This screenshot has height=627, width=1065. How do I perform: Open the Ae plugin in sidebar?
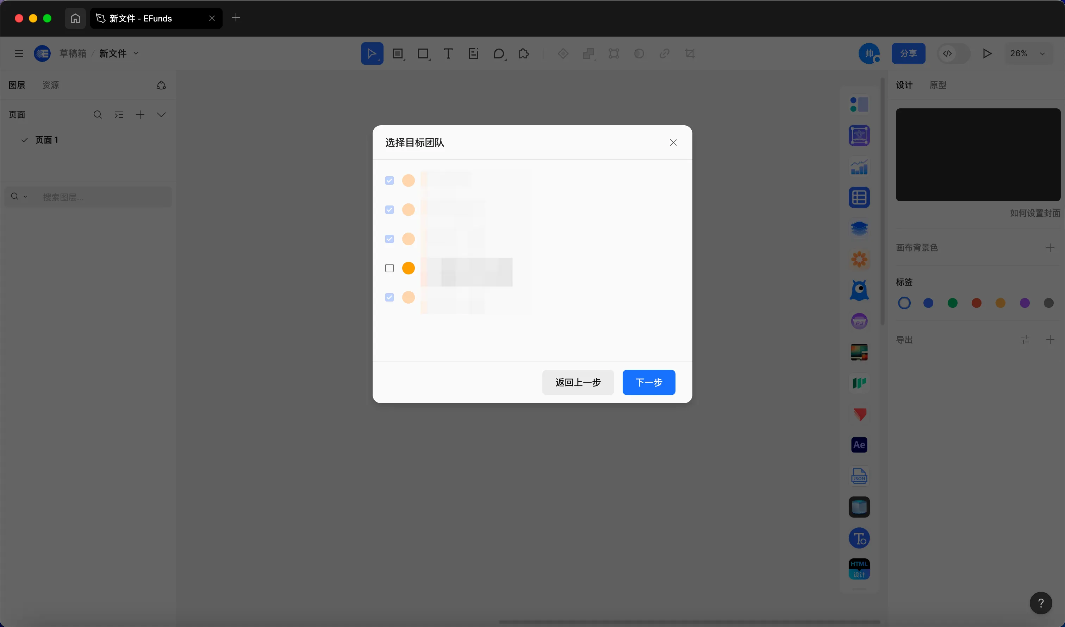(859, 445)
